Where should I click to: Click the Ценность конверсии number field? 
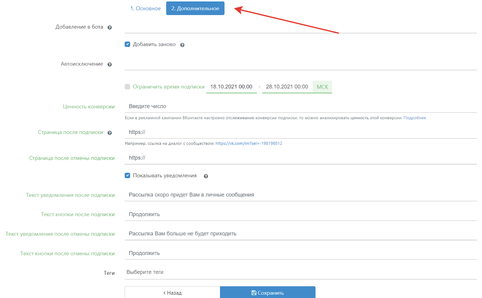tap(300, 106)
